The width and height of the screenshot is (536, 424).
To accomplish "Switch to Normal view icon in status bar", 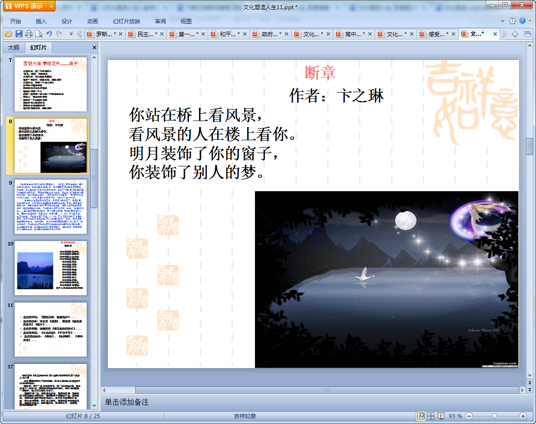I will (x=421, y=416).
